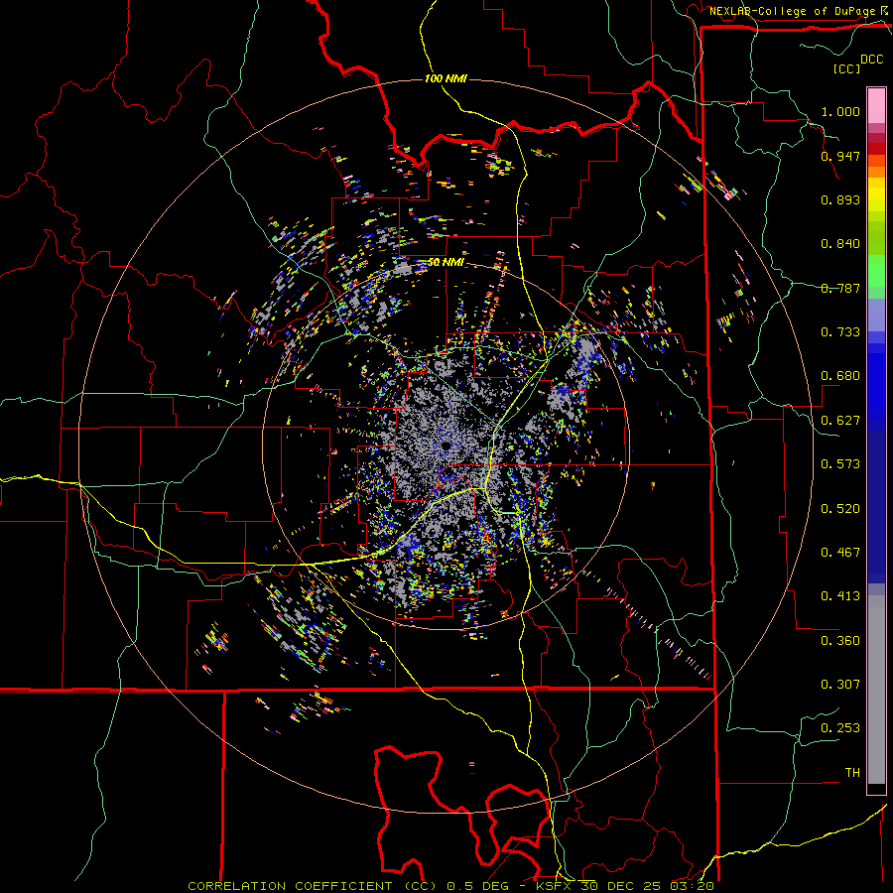This screenshot has width=893, height=893.
Task: Select the 0.840 legend value
Action: [840, 244]
